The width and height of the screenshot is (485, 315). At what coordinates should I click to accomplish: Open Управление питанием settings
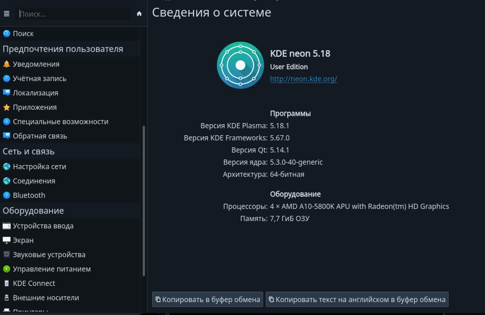[x=70, y=269]
